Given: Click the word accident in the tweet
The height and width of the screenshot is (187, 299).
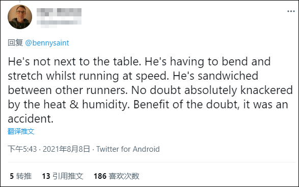Looking at the screenshot, I should click(x=31, y=119).
